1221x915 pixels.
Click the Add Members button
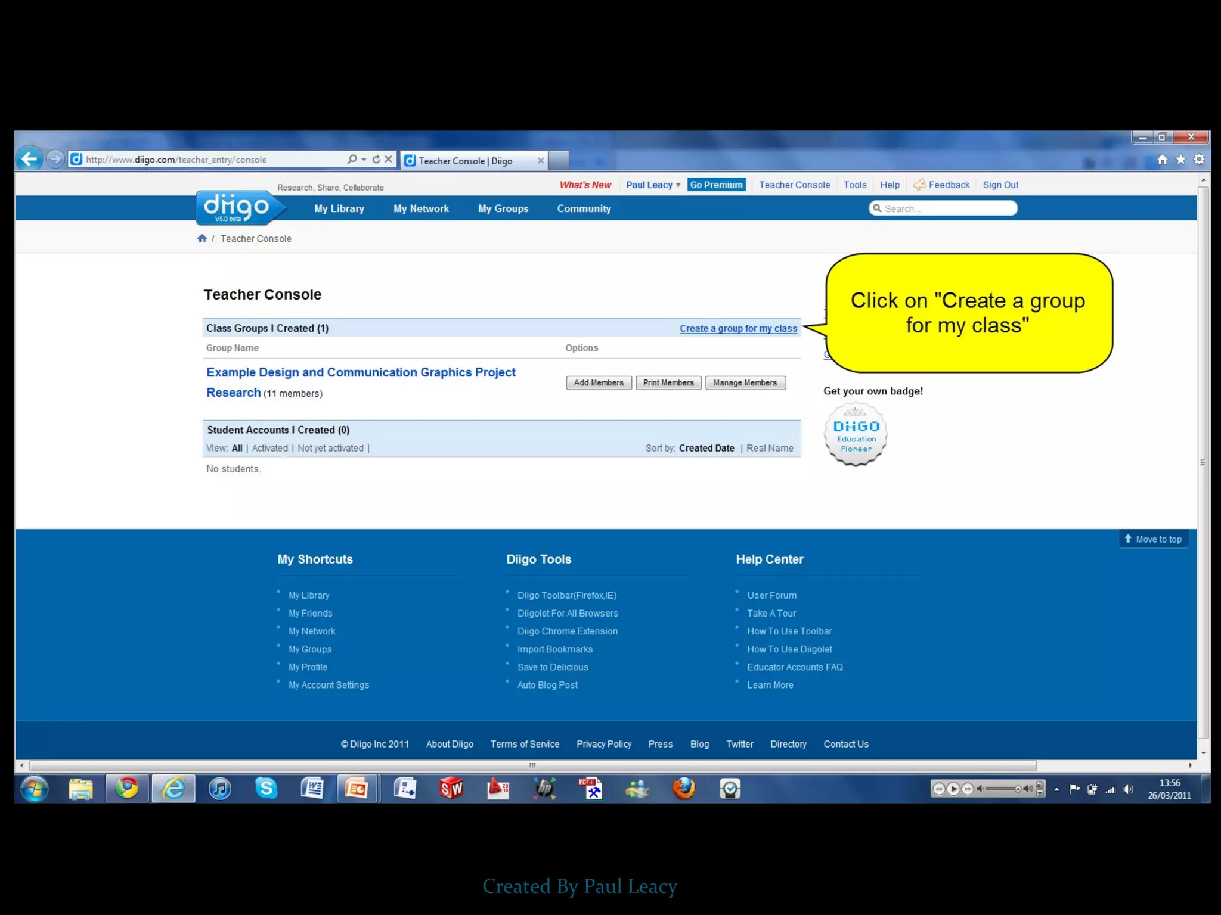(599, 382)
